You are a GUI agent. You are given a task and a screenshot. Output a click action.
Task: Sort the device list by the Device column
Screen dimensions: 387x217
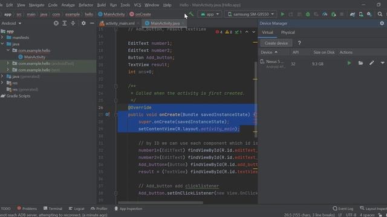(x=269, y=52)
